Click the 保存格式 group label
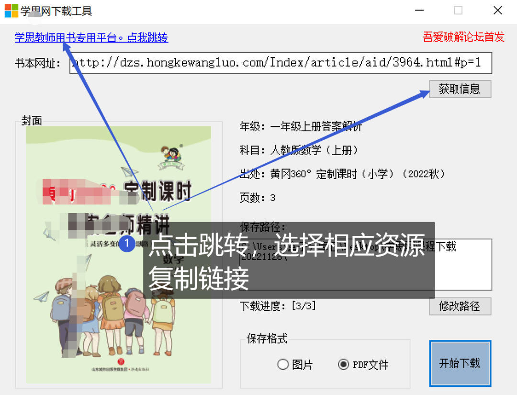517x395 pixels. coord(267,339)
